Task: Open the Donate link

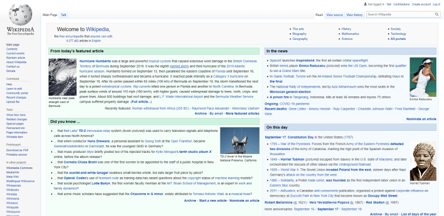Action: (11, 71)
